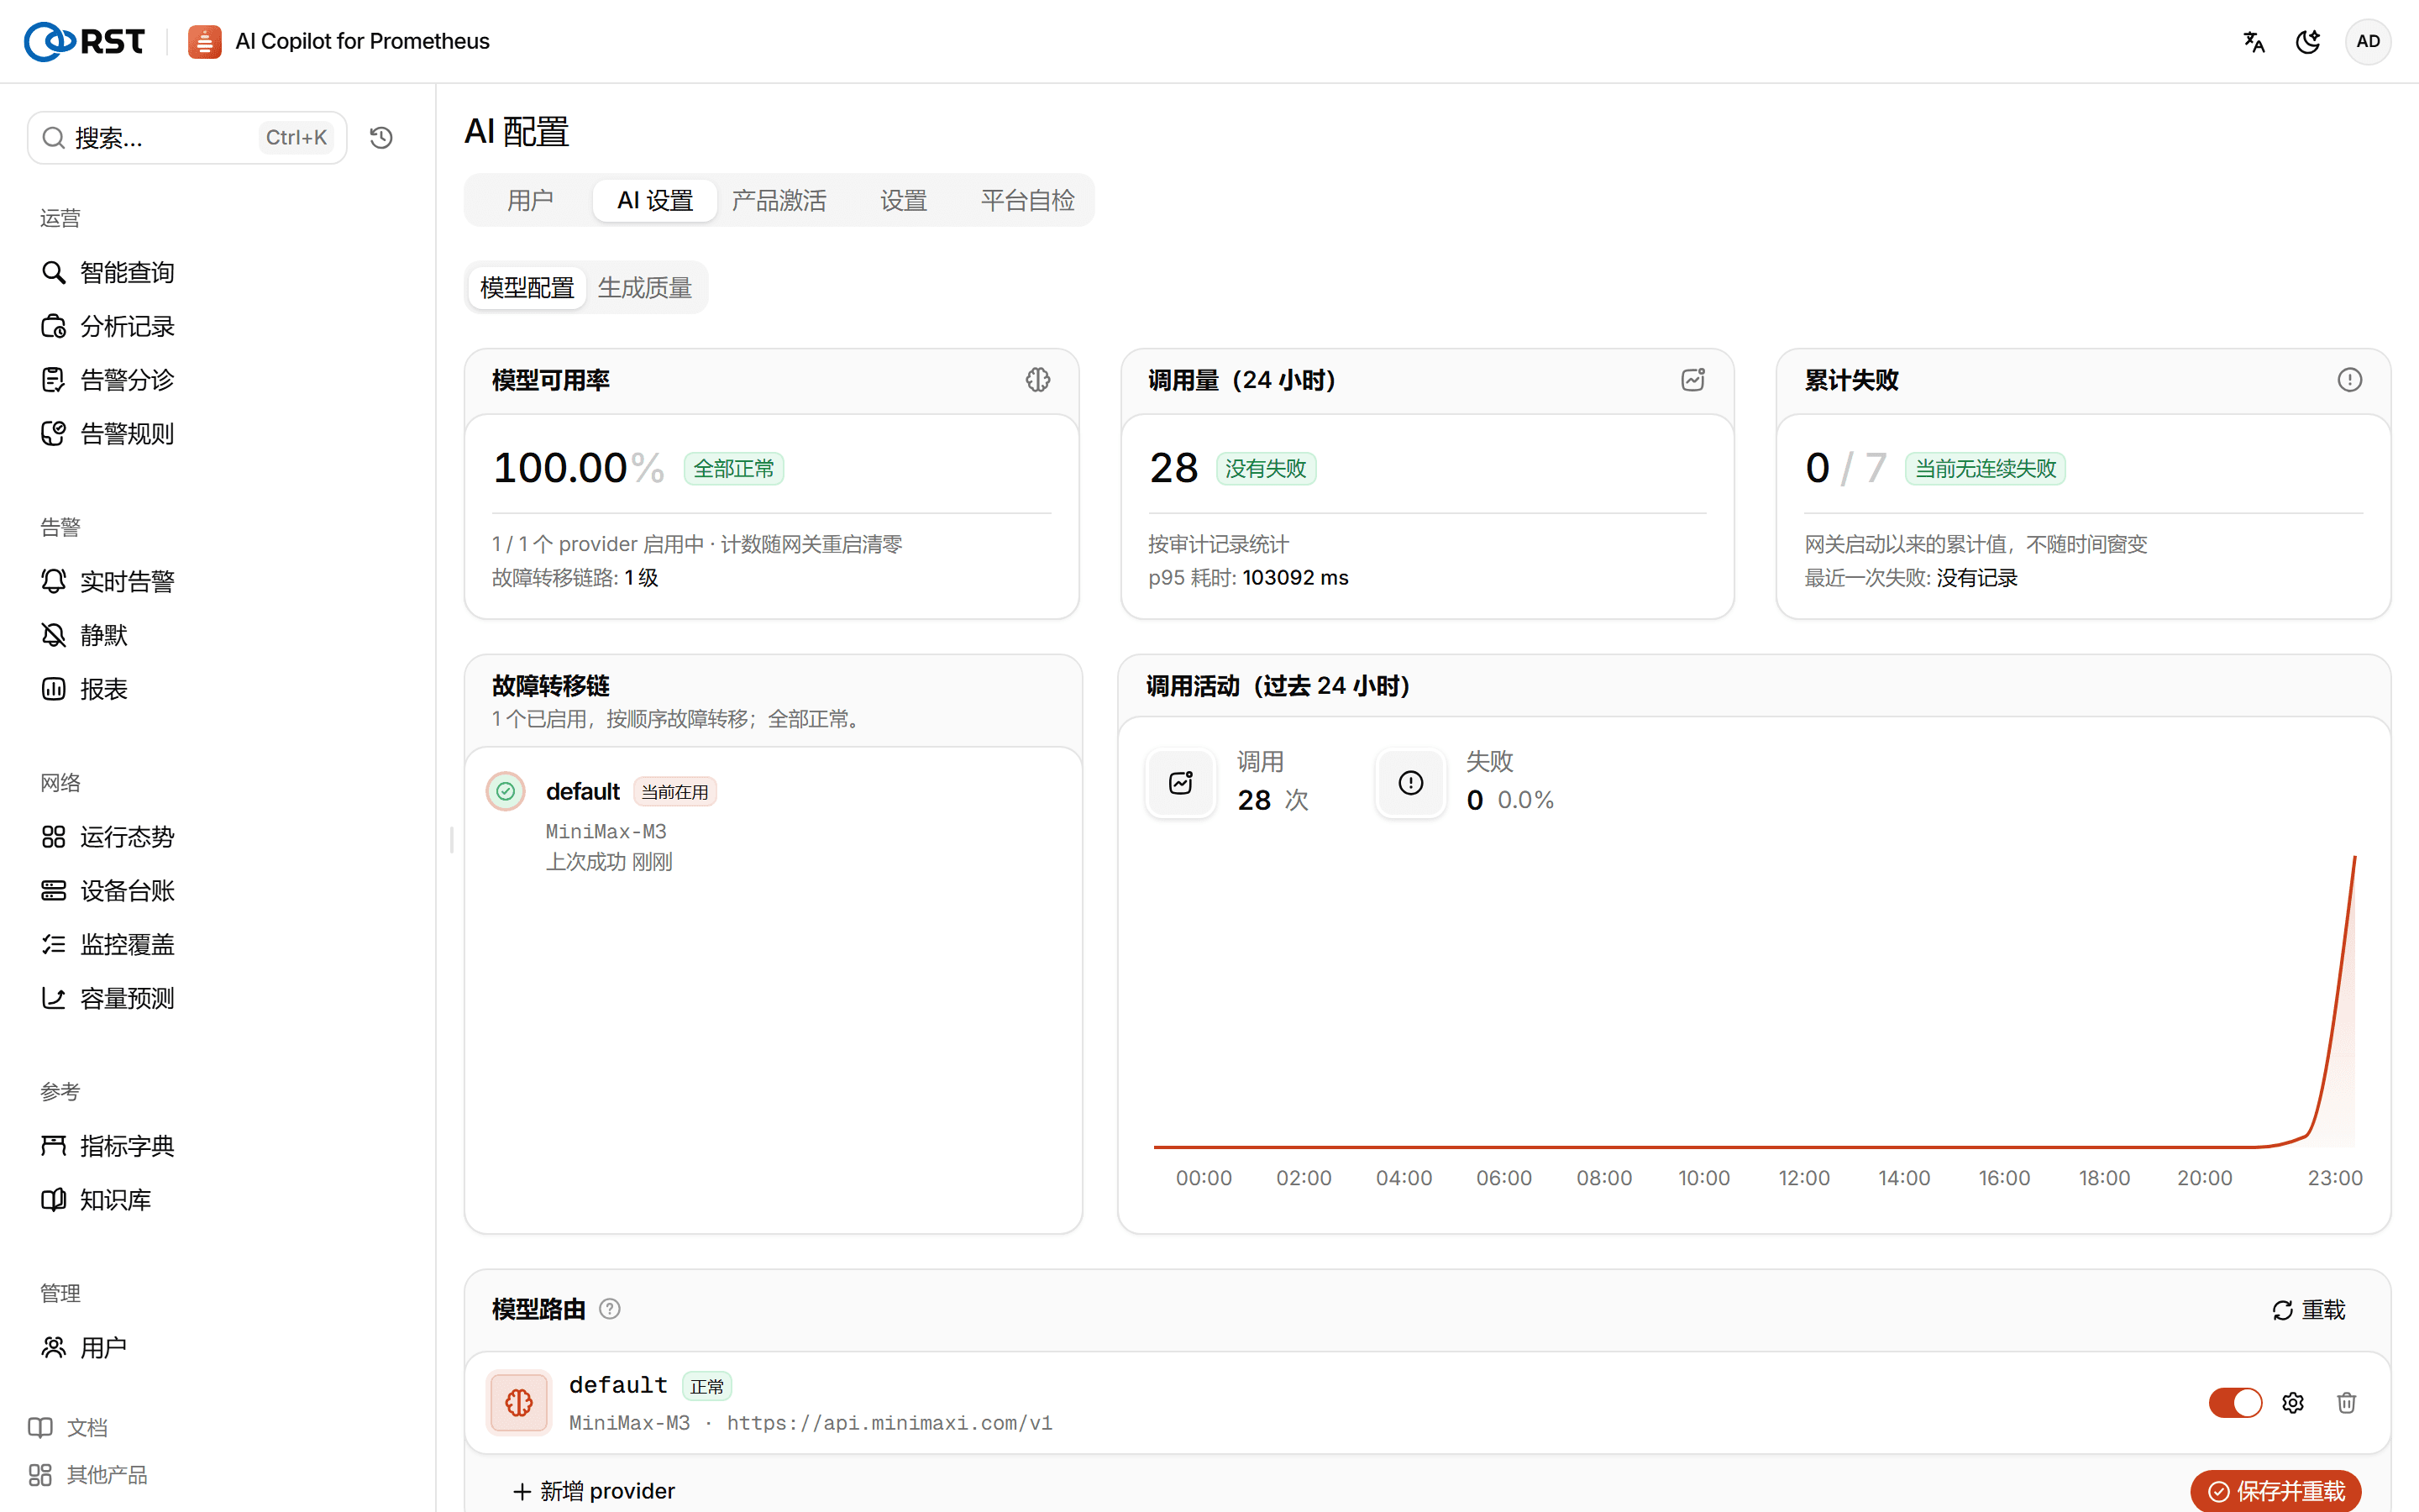Click the 重载 reload button
This screenshot has height=1512, width=2419.
tap(2309, 1310)
